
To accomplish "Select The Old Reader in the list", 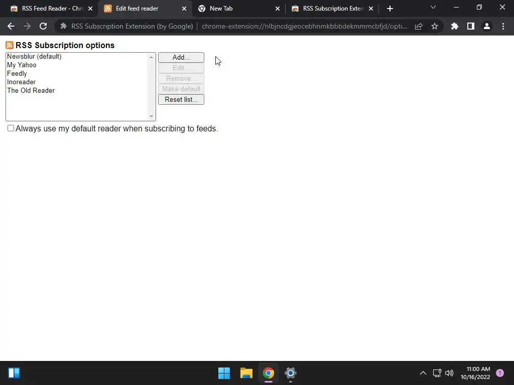I will (77, 90).
